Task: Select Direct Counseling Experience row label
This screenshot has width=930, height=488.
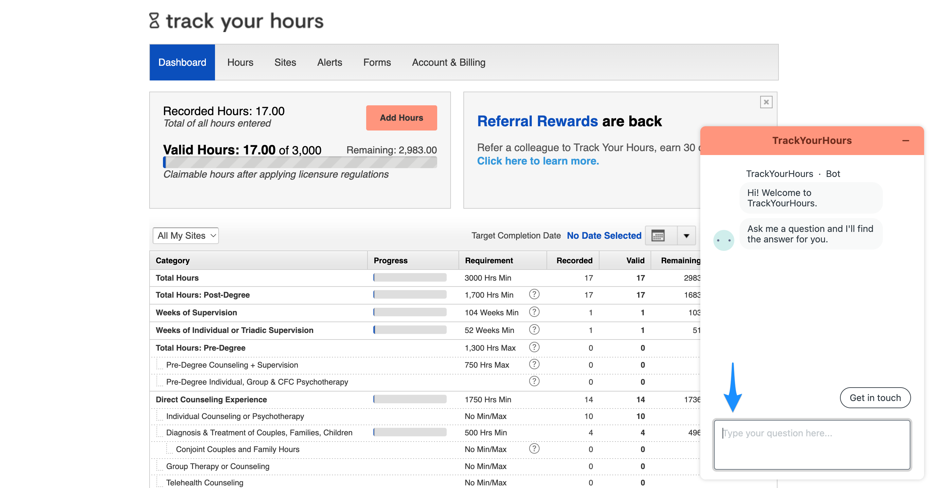Action: tap(211, 400)
